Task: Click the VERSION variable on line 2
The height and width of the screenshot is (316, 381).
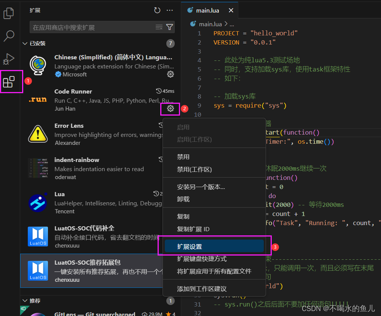Action: 226,43
